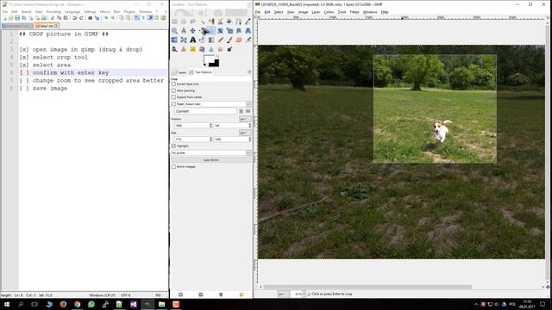The width and height of the screenshot is (552, 310).
Task: Select the Scissors Select tool
Action: (221, 22)
